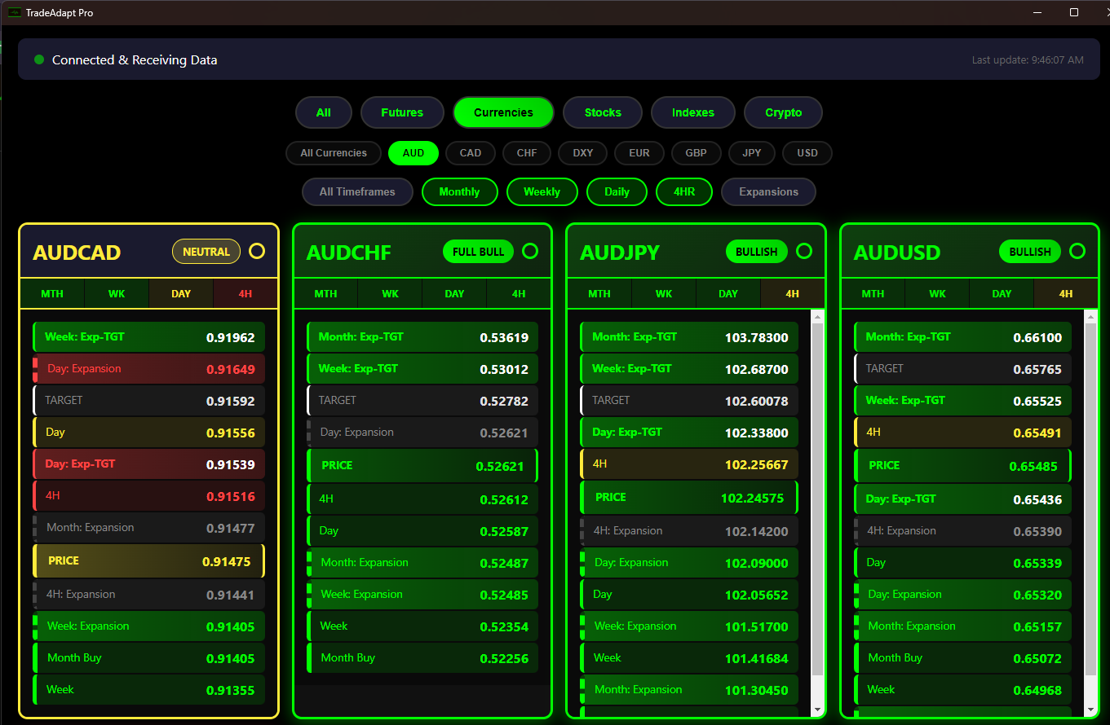This screenshot has width=1110, height=725.
Task: Click the PRICE row on the AUDUSD card
Action: click(962, 464)
